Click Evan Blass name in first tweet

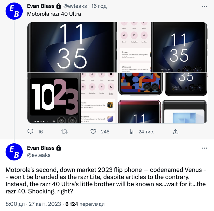pos(41,6)
